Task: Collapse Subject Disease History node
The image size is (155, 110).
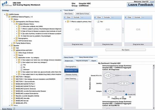Action: click(14, 24)
